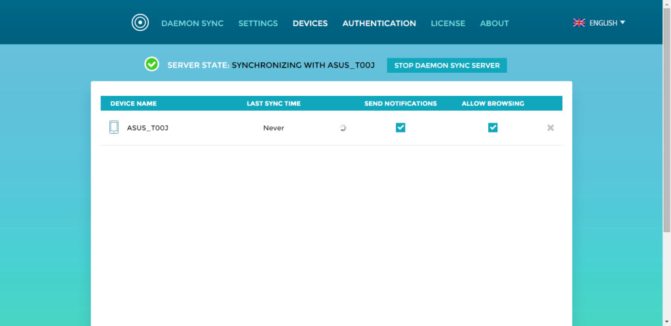Open the Daemon Sync nav tab
The image size is (671, 326).
point(192,23)
